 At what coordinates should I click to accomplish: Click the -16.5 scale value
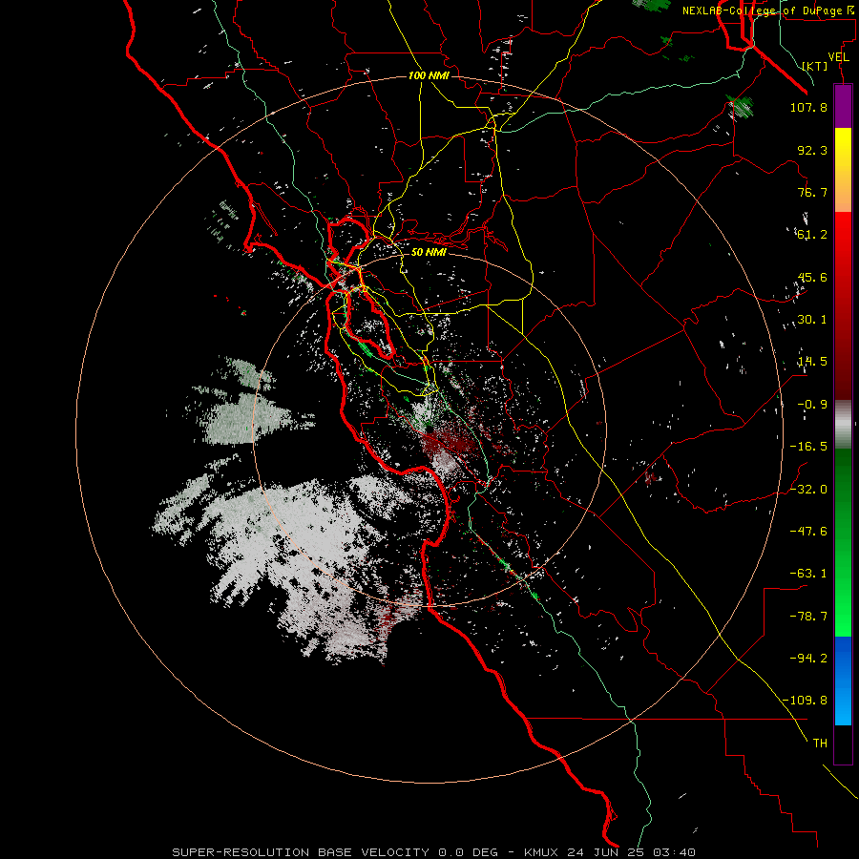pyautogui.click(x=808, y=447)
